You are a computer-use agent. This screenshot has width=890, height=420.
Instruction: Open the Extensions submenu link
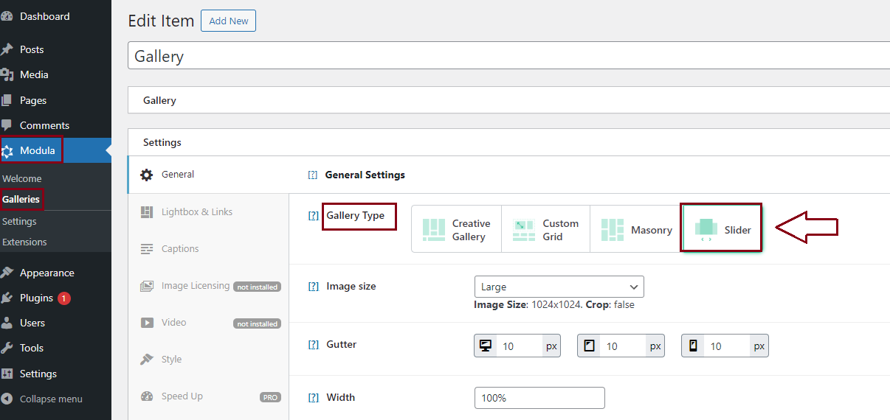tap(24, 242)
